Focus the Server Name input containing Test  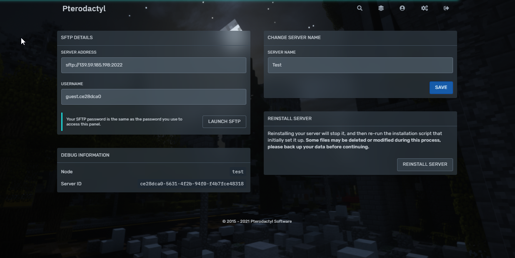[360, 65]
